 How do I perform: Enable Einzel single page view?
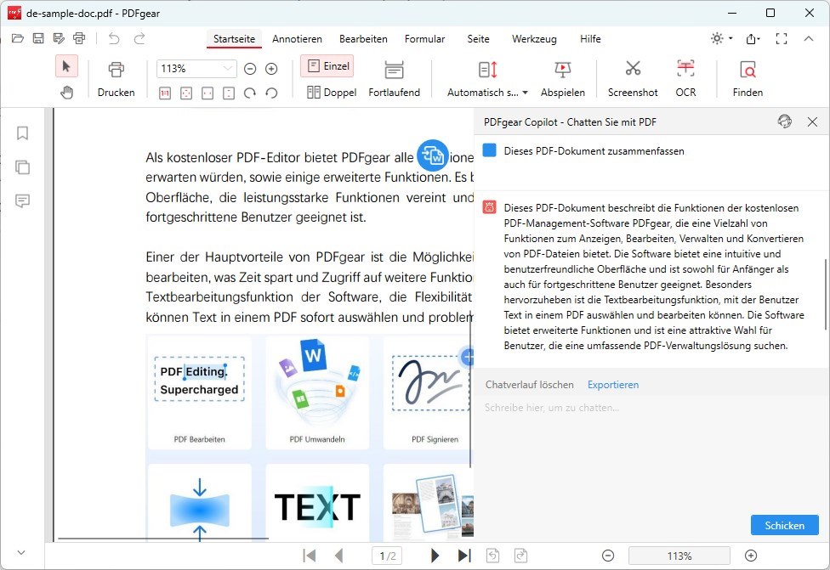tap(327, 66)
